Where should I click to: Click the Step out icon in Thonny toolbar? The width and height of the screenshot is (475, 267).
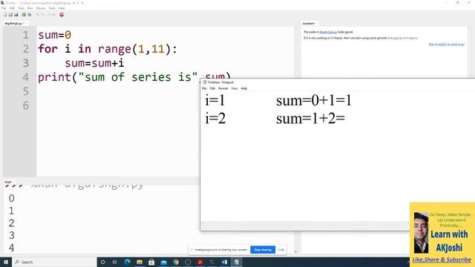click(48, 15)
